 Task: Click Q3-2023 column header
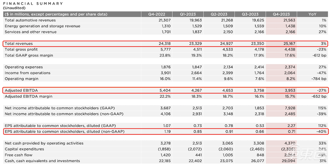click(x=250, y=14)
